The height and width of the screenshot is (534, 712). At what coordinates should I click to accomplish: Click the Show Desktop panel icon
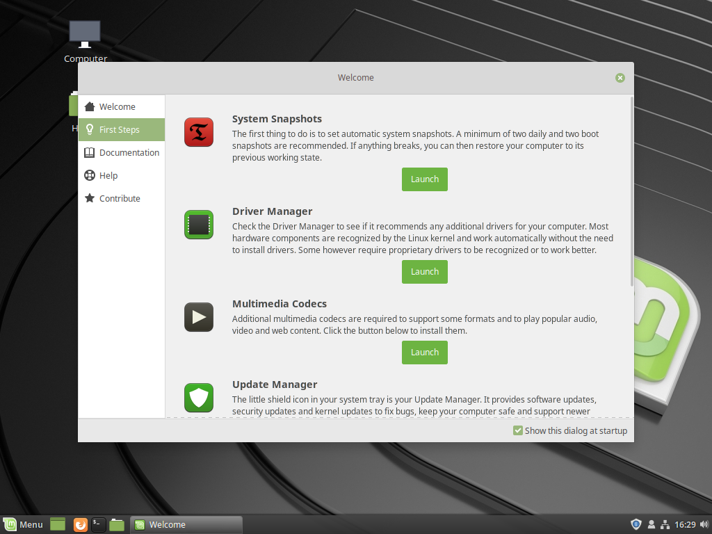click(x=58, y=524)
